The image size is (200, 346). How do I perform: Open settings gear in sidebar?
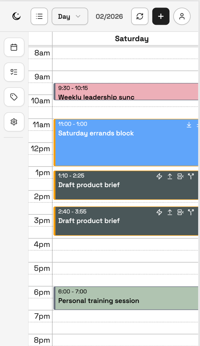point(14,122)
